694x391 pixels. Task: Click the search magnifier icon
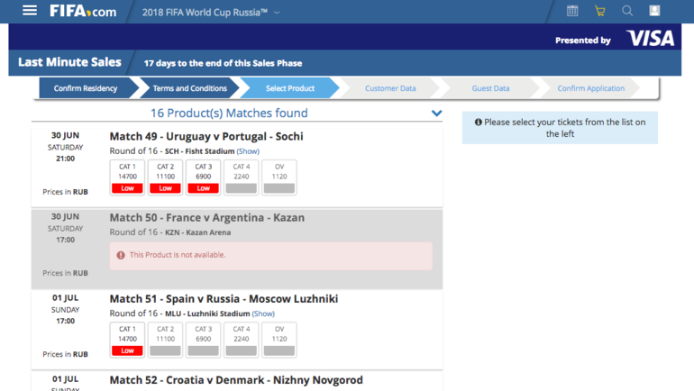click(x=627, y=11)
